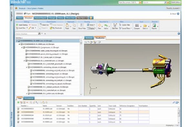Select the Structure tab
This screenshot has height=127, width=191.
pos(28,18)
